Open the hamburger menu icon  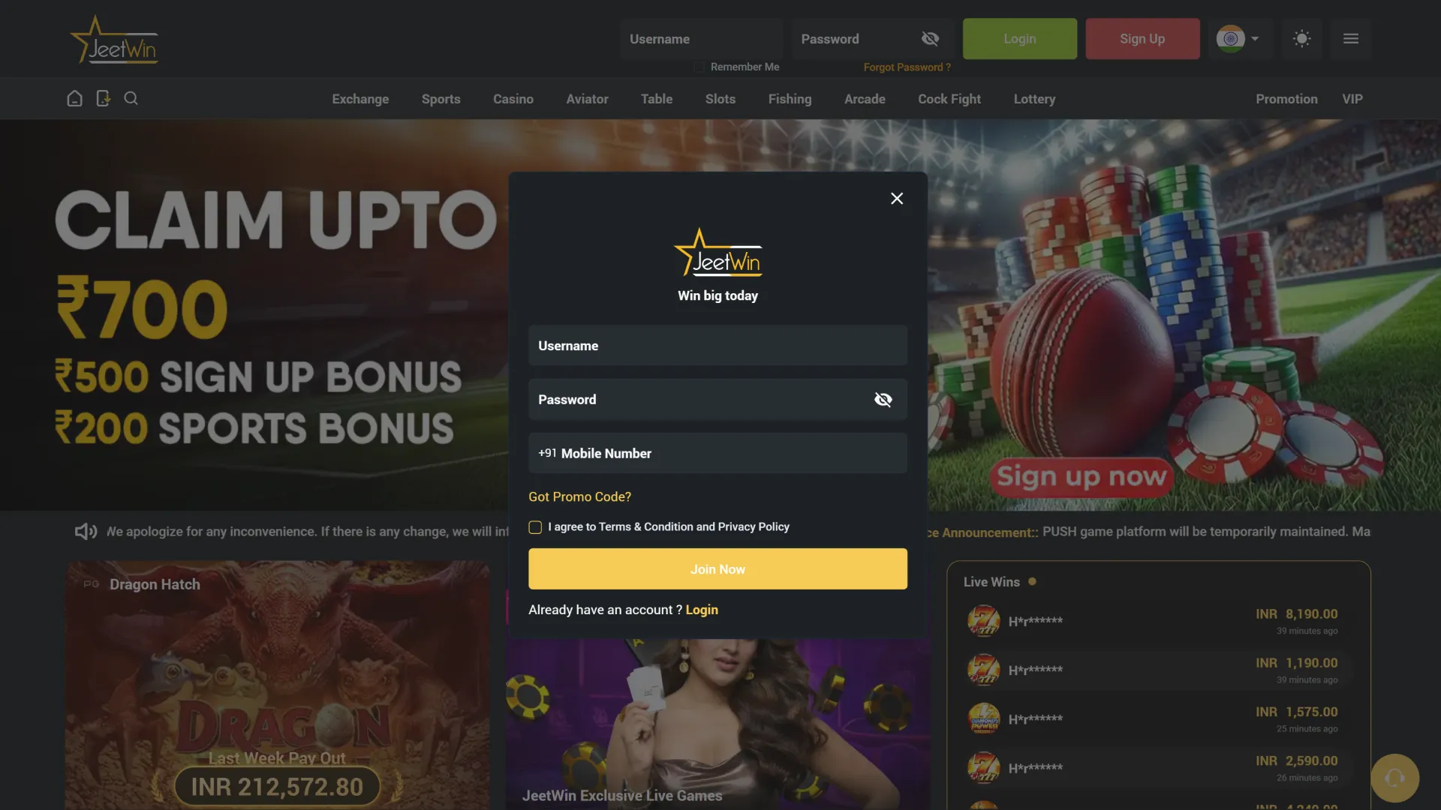(1351, 39)
